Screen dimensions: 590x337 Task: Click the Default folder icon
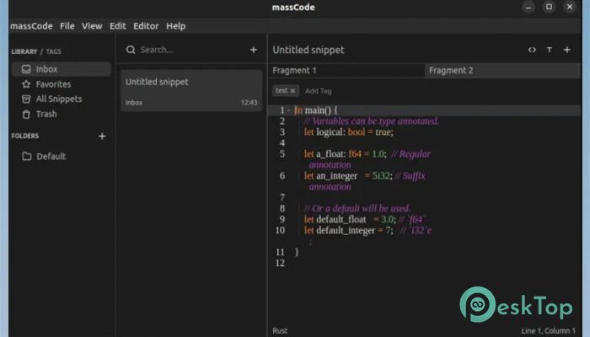26,156
